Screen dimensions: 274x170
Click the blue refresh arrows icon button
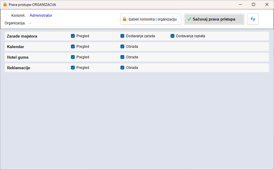tap(253, 19)
